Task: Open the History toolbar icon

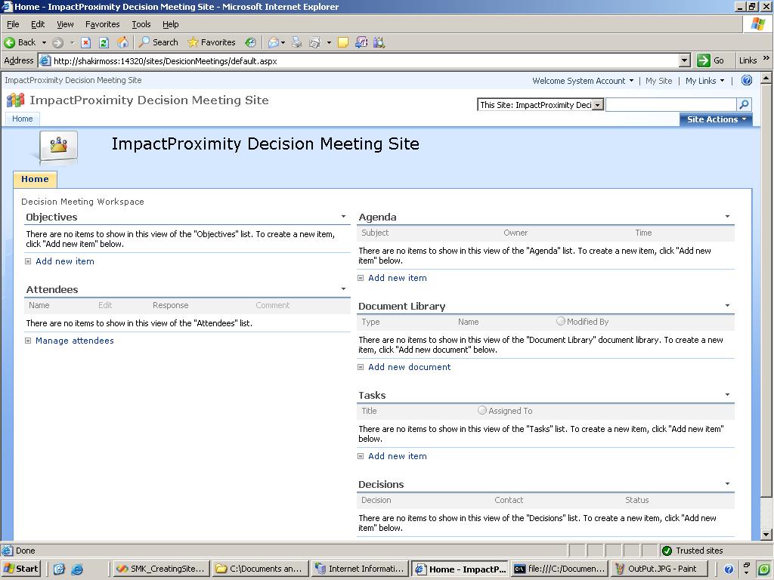Action: click(x=250, y=42)
